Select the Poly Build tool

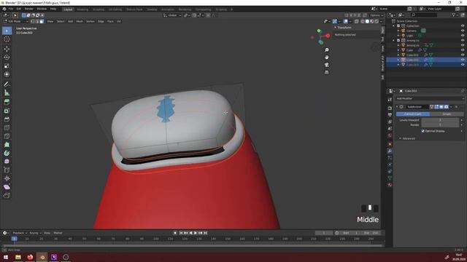pos(7,145)
